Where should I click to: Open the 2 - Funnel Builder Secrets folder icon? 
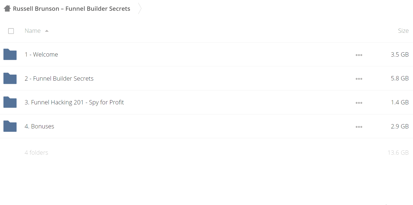10,78
